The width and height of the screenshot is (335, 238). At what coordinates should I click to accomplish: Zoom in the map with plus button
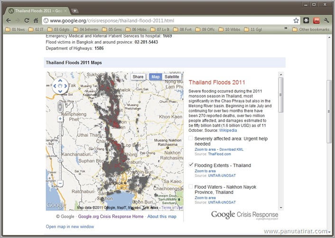pyautogui.click(x=60, y=119)
